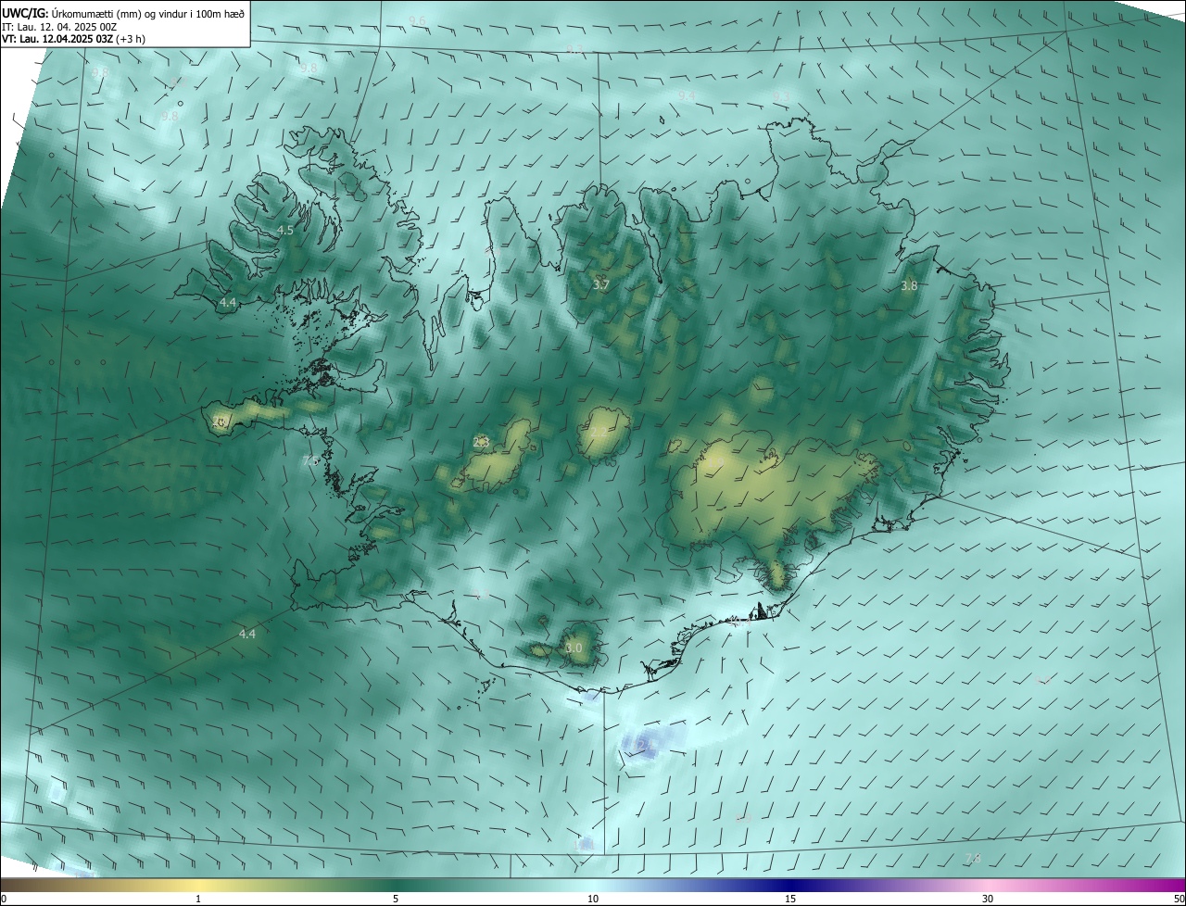Image resolution: width=1186 pixels, height=906 pixels.
Task: Select the 'IT: Lau. 12. 04. 2025 00Z' line
Action: pos(61,27)
